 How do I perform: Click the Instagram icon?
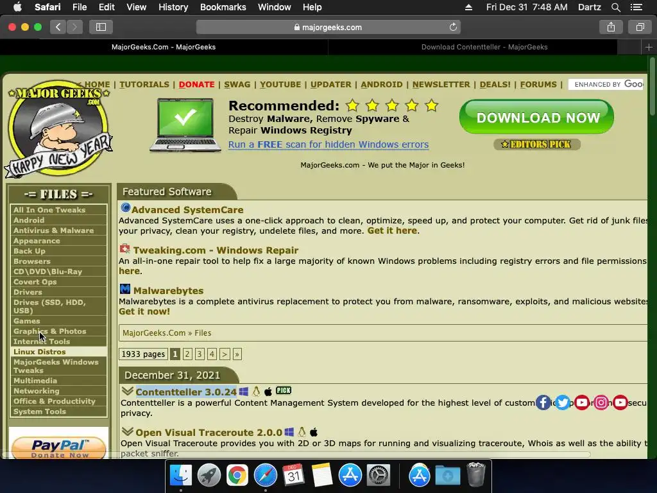pos(601,402)
